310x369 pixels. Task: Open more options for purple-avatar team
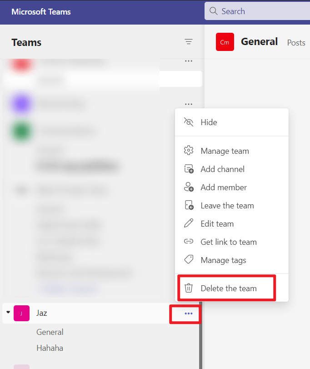pyautogui.click(x=189, y=104)
